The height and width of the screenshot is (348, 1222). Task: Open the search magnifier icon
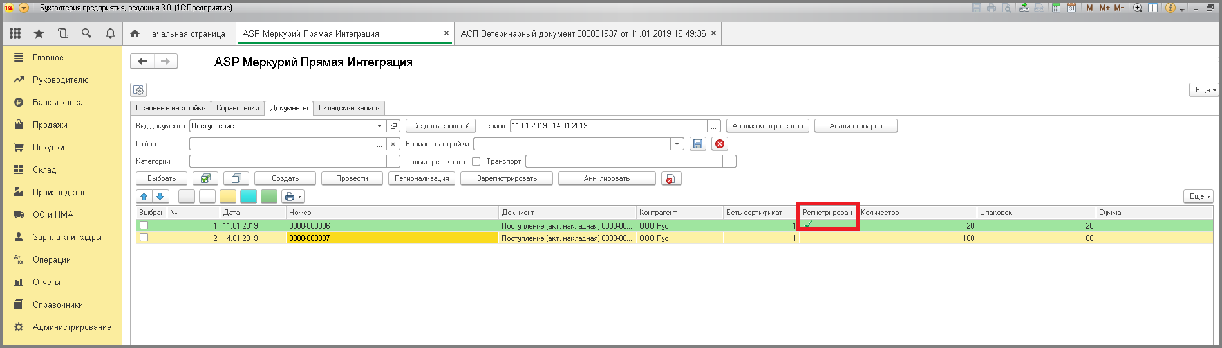[x=86, y=33]
